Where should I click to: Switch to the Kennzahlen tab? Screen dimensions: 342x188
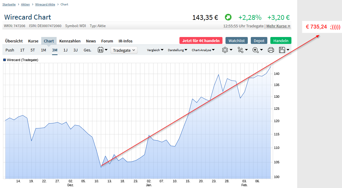(69, 41)
